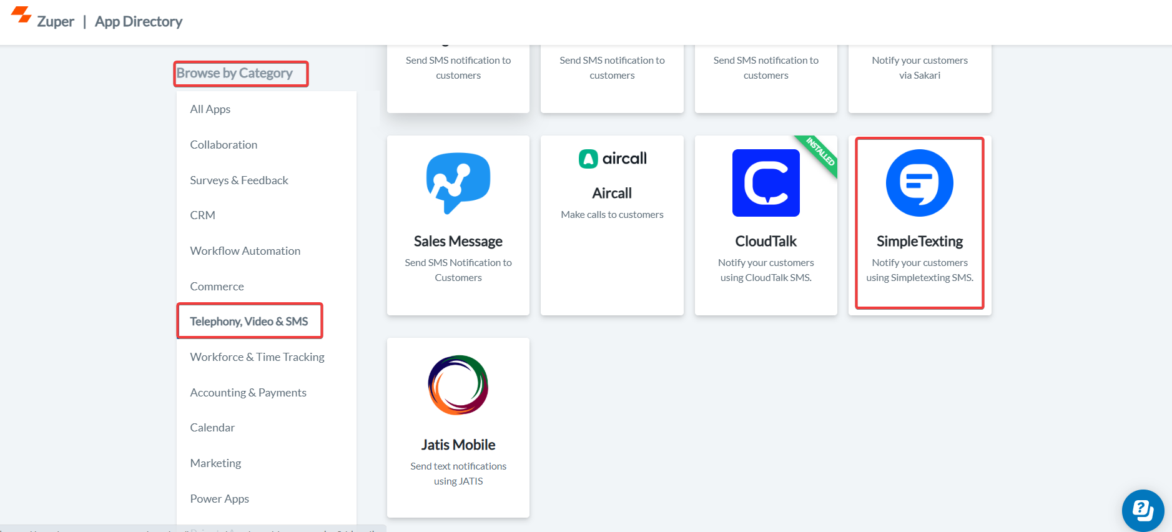
Task: Open the help chat widget icon
Action: pos(1143,510)
